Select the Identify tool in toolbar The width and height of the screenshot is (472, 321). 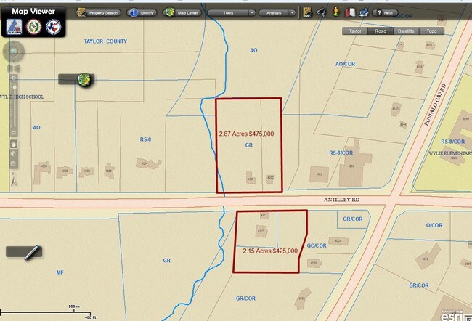pos(143,12)
